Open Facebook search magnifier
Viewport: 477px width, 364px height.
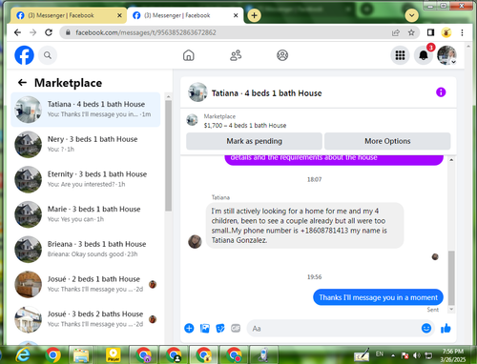pos(48,55)
